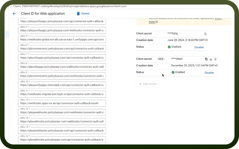Disable the ****ANe4 client secret
Image resolution: width=239 pixels, height=149 pixels.
tap(209, 72)
